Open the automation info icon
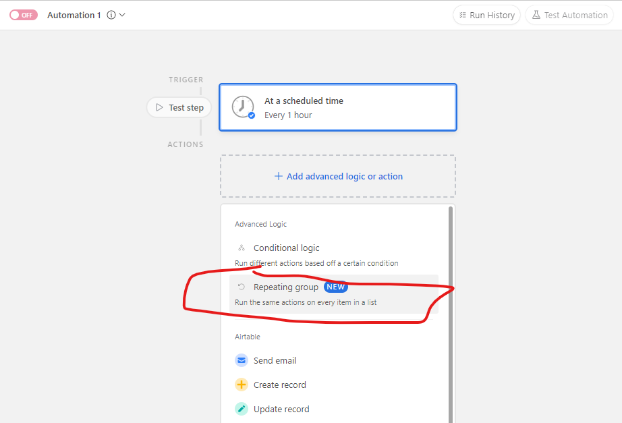 coord(111,15)
